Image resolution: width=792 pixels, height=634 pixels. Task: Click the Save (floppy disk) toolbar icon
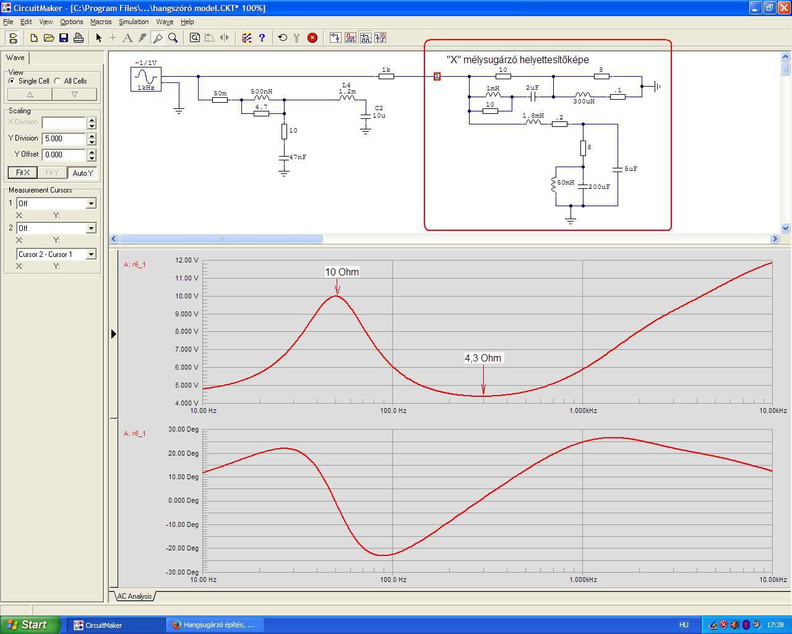pos(64,38)
